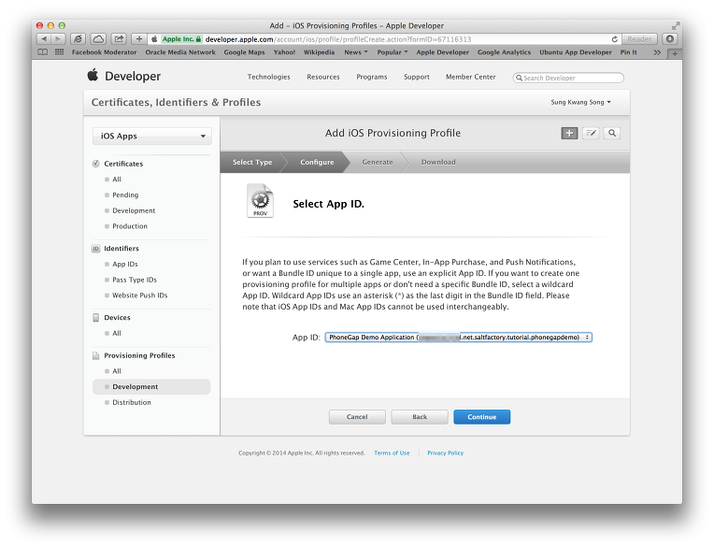
Task: Click the Apple Inc. secure badge
Action: (x=181, y=39)
